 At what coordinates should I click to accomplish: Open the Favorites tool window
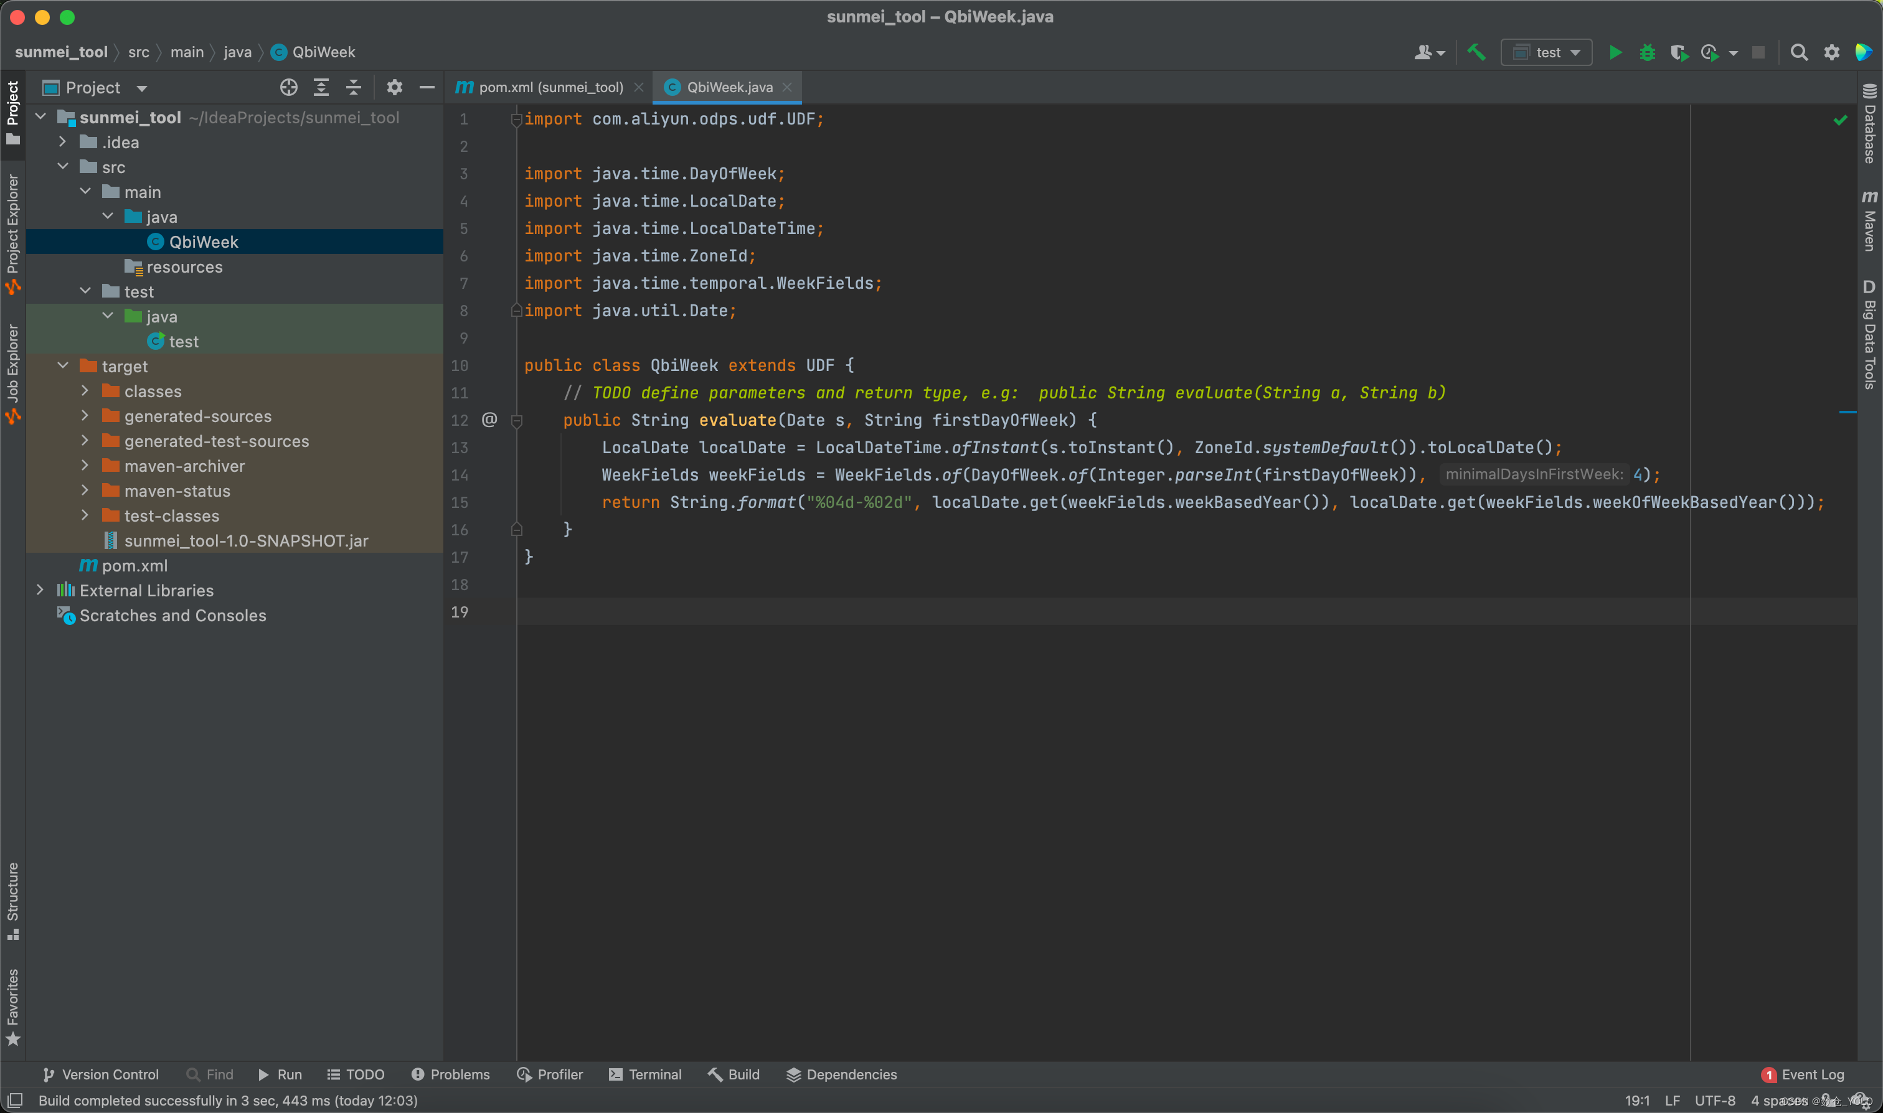(12, 1007)
